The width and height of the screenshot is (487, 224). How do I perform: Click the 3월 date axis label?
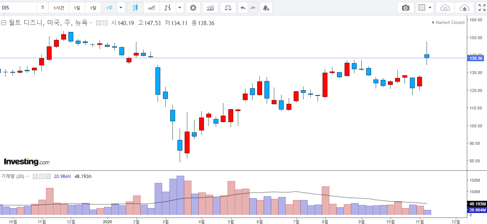(x=165, y=221)
